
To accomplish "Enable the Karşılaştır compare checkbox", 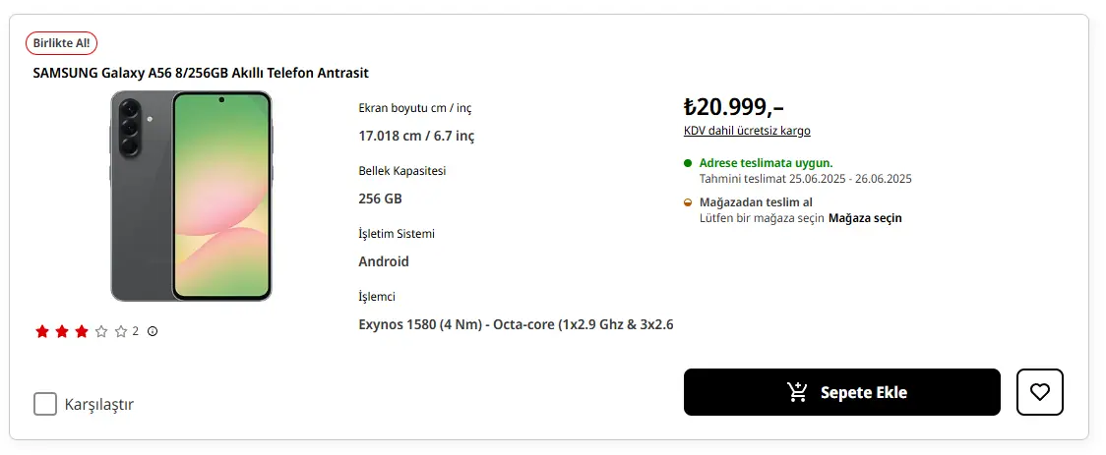I will coord(45,404).
